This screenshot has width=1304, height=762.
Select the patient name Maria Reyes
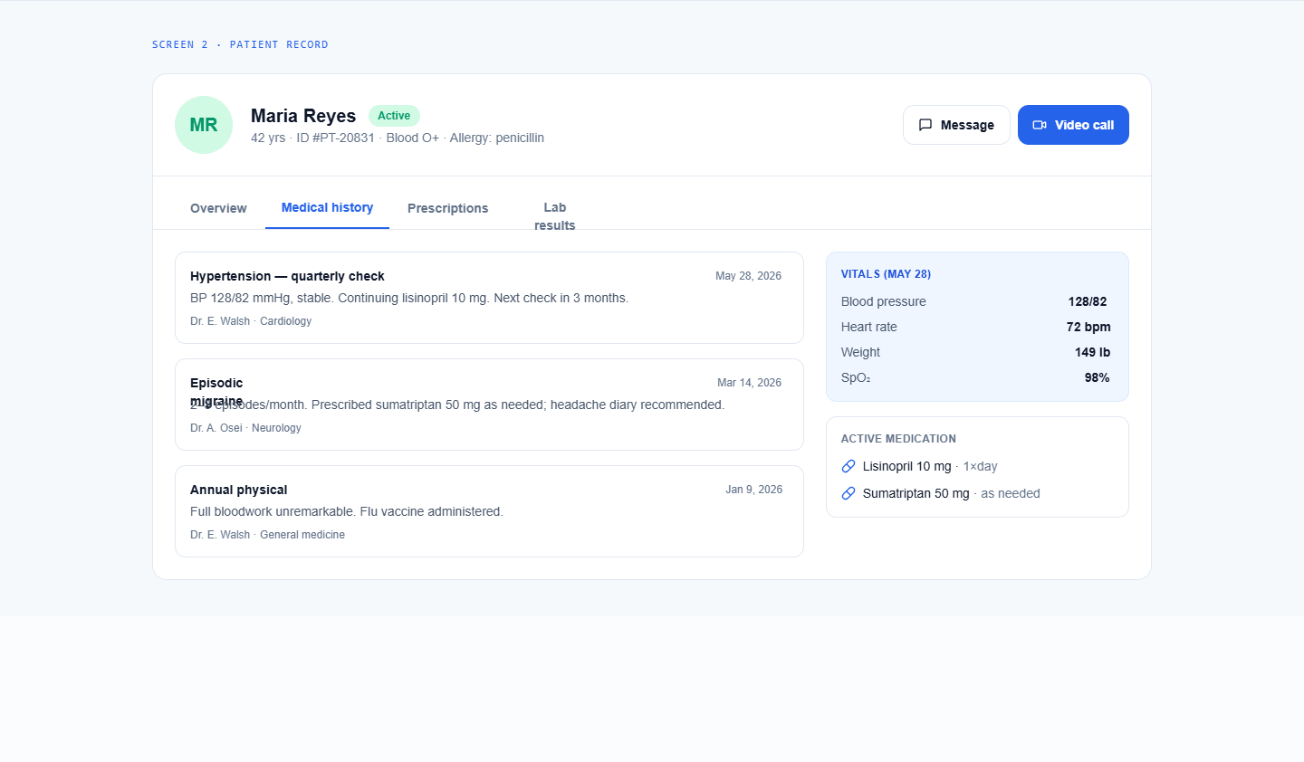303,116
